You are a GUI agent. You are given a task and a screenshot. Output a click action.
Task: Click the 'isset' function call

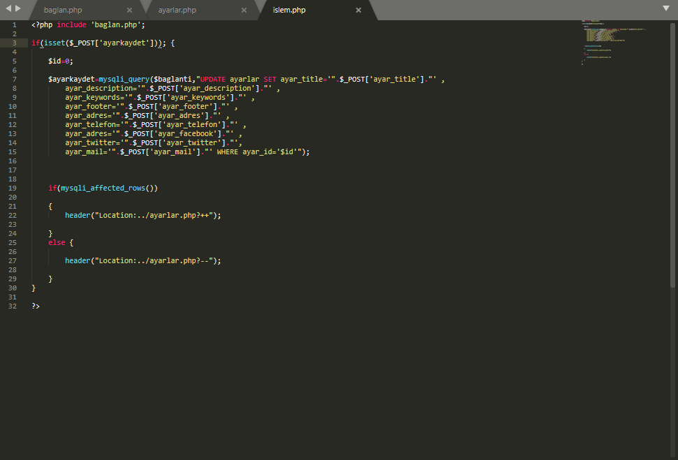point(54,43)
